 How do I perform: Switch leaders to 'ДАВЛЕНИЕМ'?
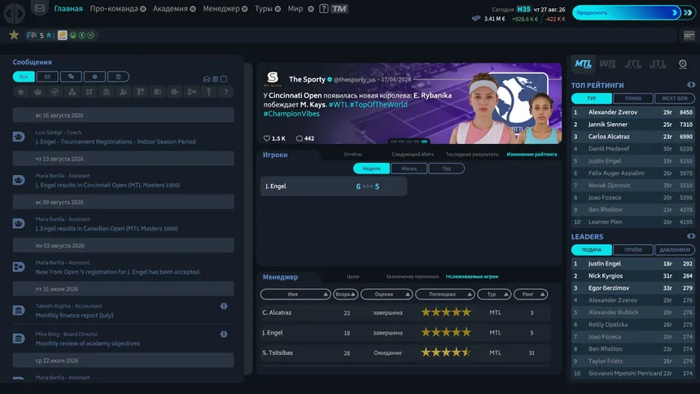[675, 250]
